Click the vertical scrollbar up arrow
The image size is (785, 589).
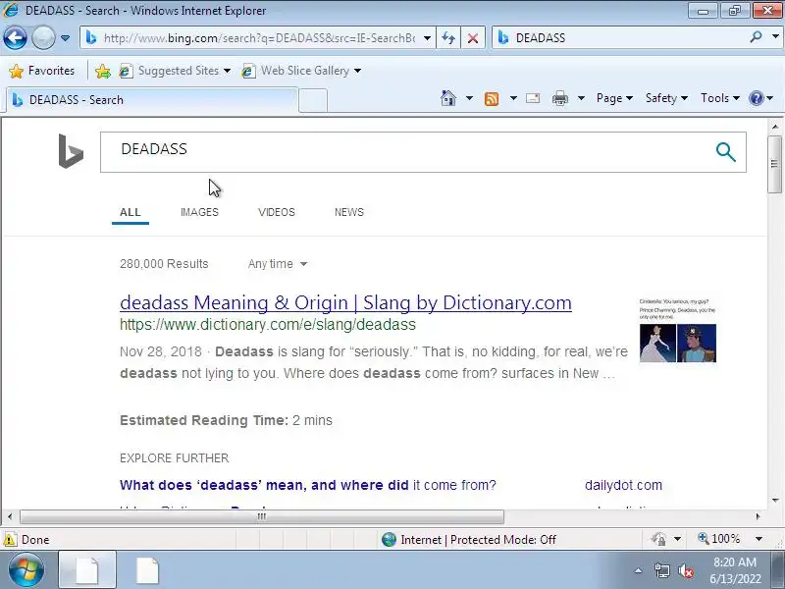[775, 127]
